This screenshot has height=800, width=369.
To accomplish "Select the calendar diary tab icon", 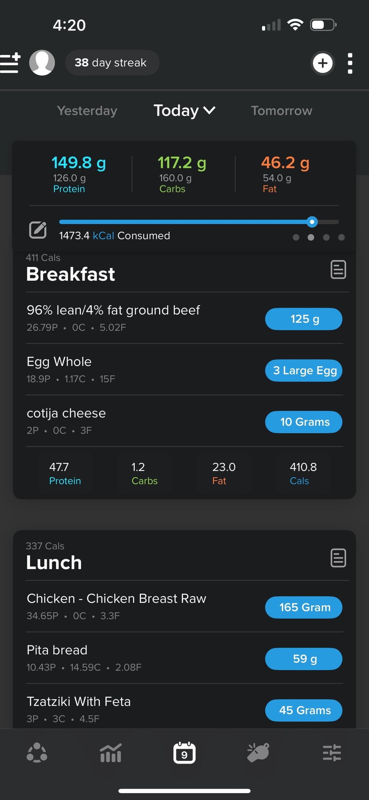I will click(x=184, y=752).
